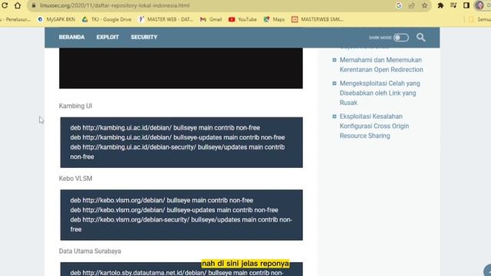The width and height of the screenshot is (491, 276).
Task: Go to the BERANDA menu item
Action: click(71, 38)
